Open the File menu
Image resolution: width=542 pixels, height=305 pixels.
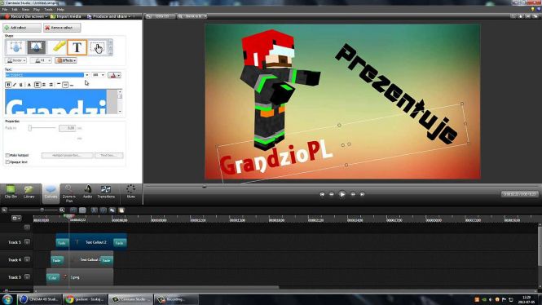pyautogui.click(x=5, y=9)
